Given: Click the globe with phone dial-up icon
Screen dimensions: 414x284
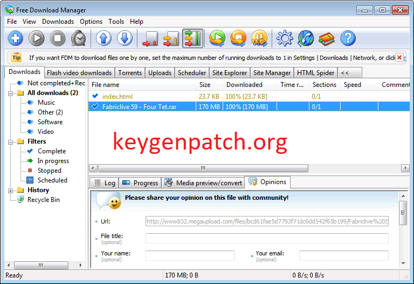Looking at the screenshot, I should coord(306,38).
